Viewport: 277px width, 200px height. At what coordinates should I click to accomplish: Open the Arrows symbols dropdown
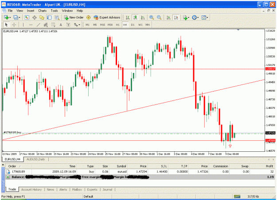(x=77, y=25)
